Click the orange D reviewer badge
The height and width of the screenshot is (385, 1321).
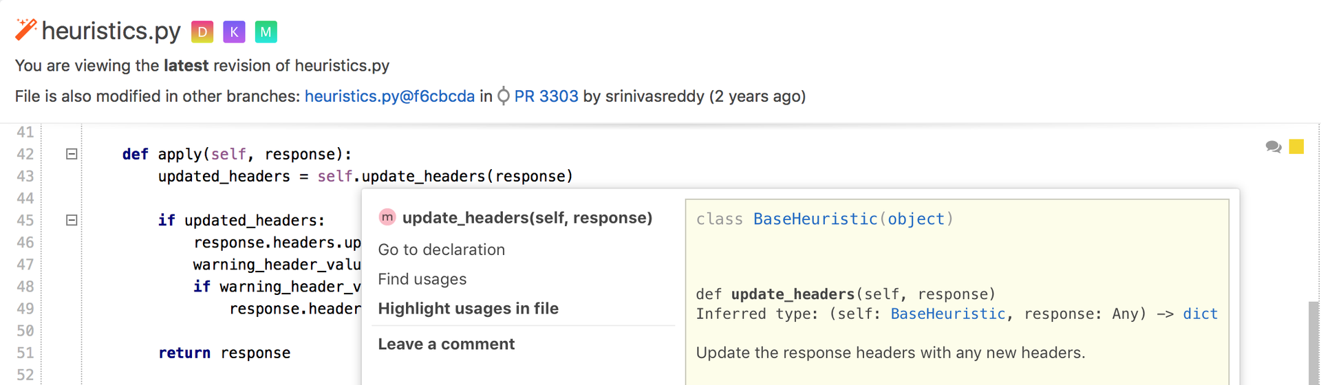point(202,32)
